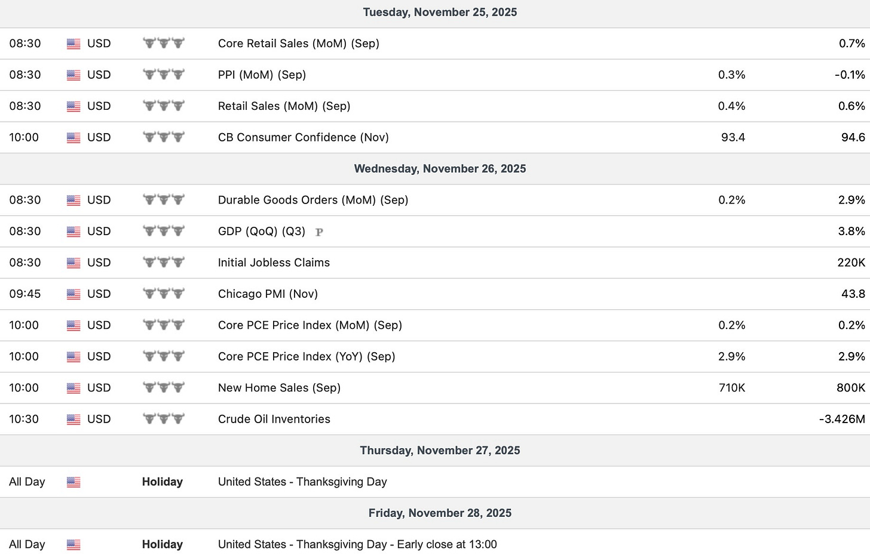Select the Wednesday, November 26, 2025 date header
The height and width of the screenshot is (558, 870).
point(440,169)
